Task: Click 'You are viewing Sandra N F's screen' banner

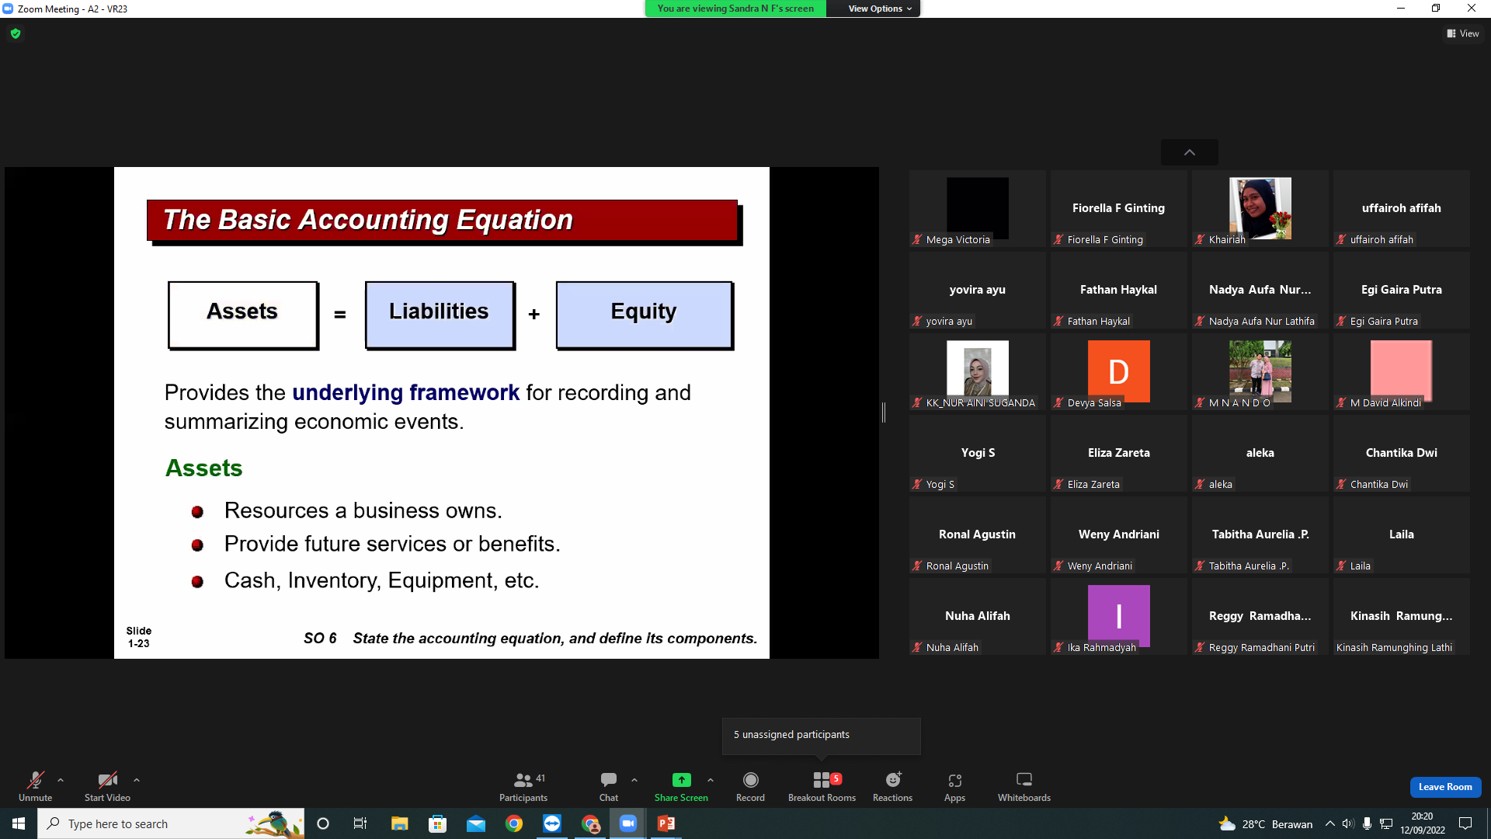Action: tap(735, 9)
